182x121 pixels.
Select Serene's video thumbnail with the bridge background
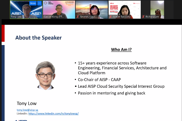[92, 10]
